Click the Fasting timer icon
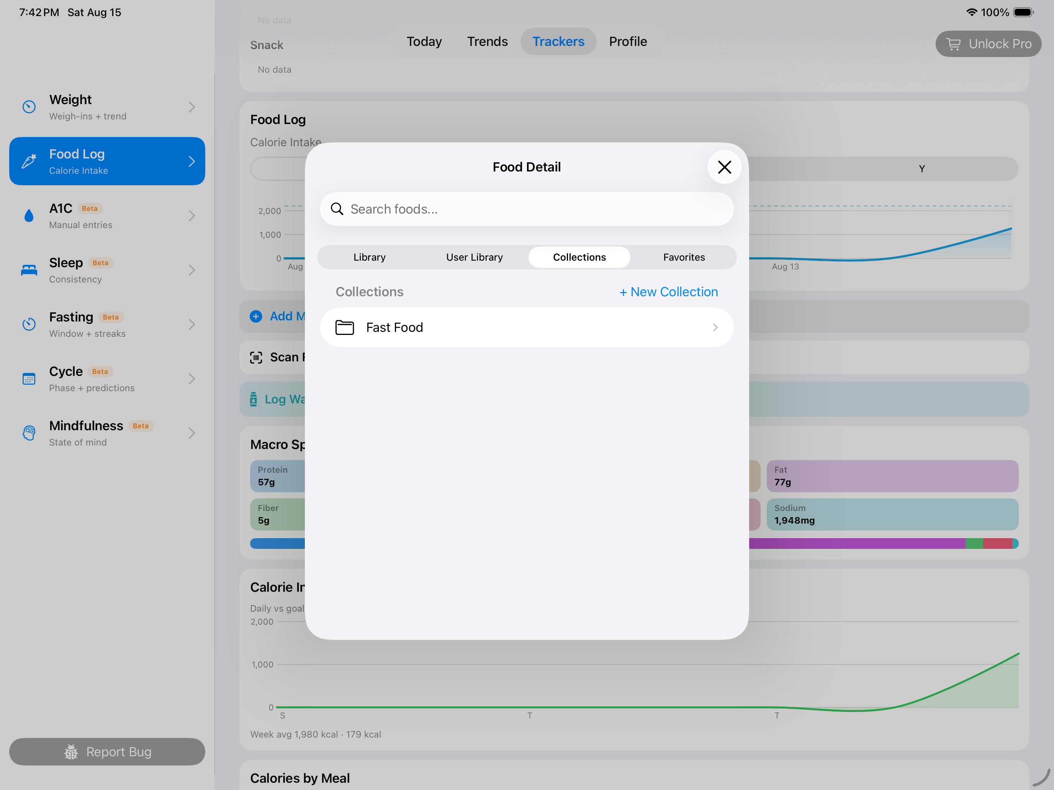 coord(29,324)
